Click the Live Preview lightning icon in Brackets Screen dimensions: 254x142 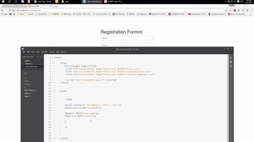(231, 58)
